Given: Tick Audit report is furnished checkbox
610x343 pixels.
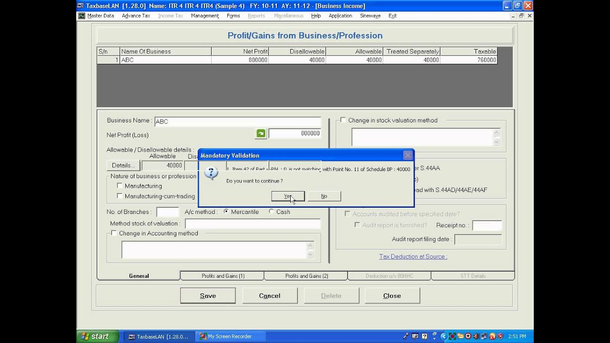Looking at the screenshot, I should [x=357, y=225].
